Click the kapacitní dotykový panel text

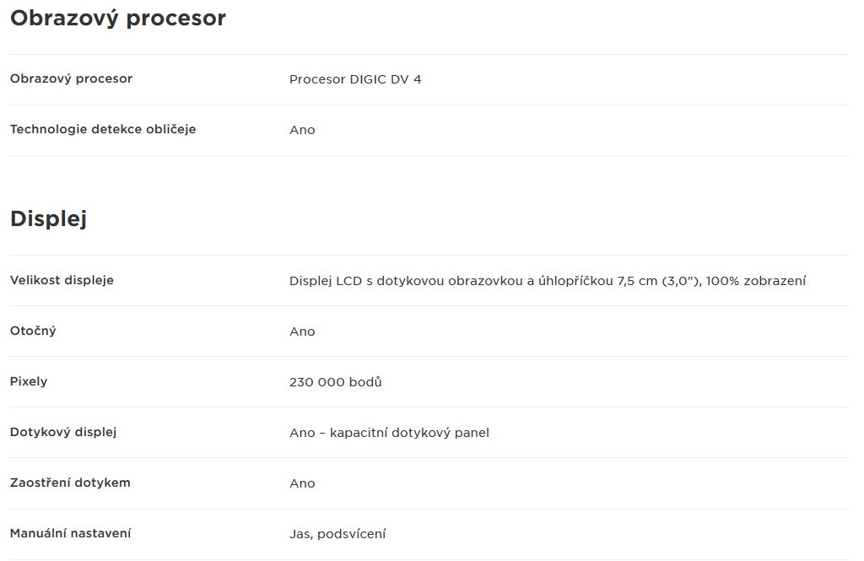coord(409,433)
